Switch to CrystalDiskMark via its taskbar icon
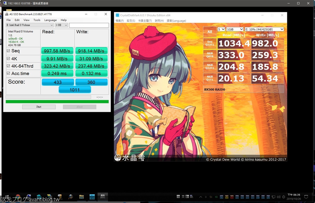This screenshot has height=203, width=315. 92,197
